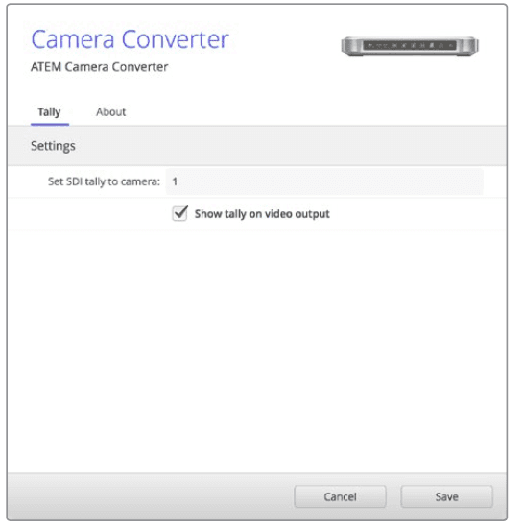The width and height of the screenshot is (523, 530).
Task: Save the tally settings
Action: (446, 496)
